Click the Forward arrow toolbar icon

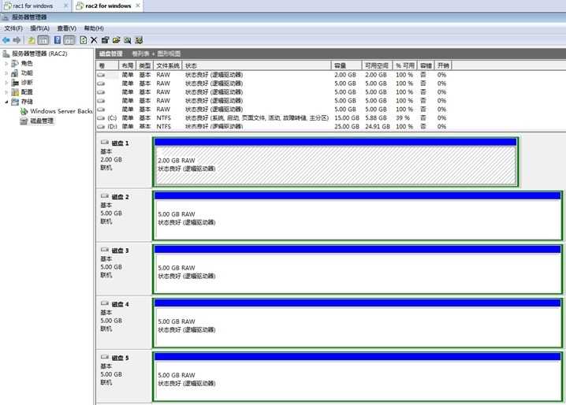click(17, 40)
